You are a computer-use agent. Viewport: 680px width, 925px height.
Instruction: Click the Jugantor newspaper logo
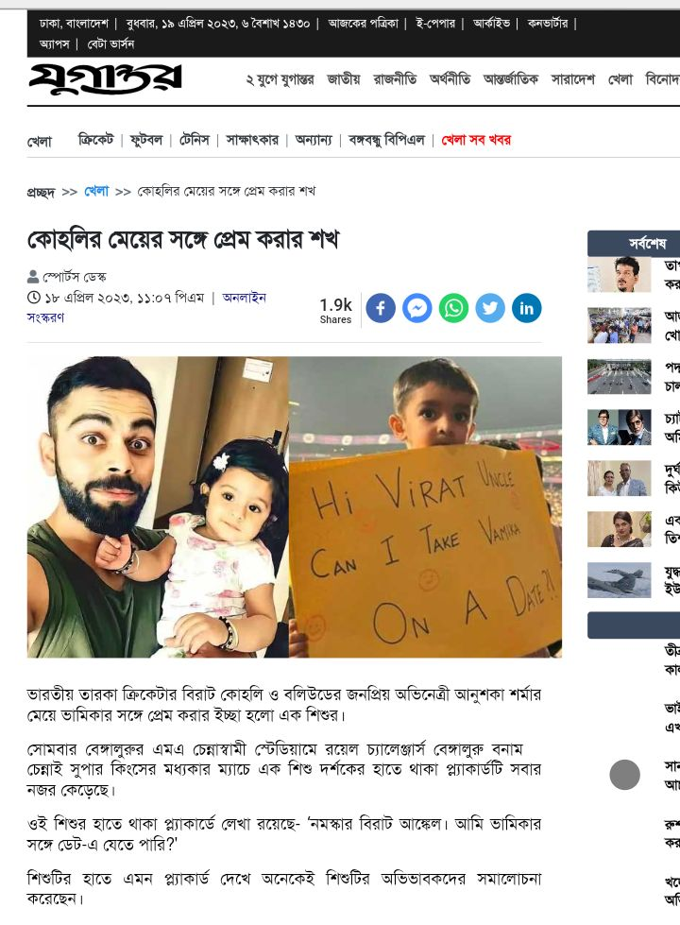click(105, 79)
